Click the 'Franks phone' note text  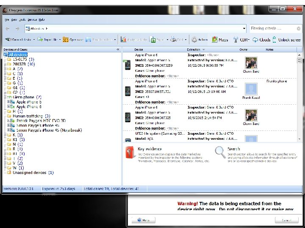tap(277, 81)
